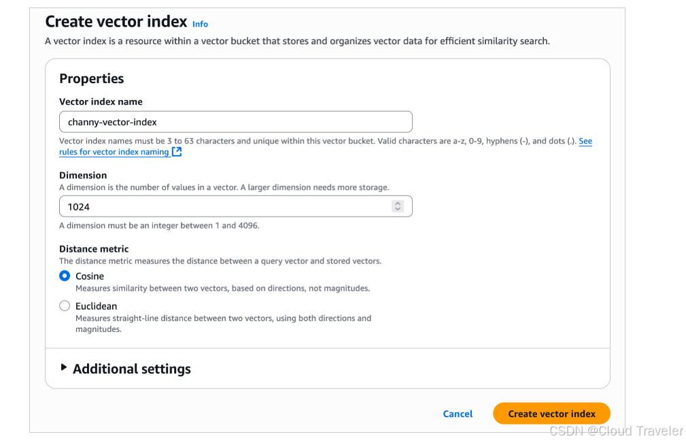Expand the Additional settings disclosure triangle
Image resolution: width=686 pixels, height=443 pixels.
click(x=64, y=367)
